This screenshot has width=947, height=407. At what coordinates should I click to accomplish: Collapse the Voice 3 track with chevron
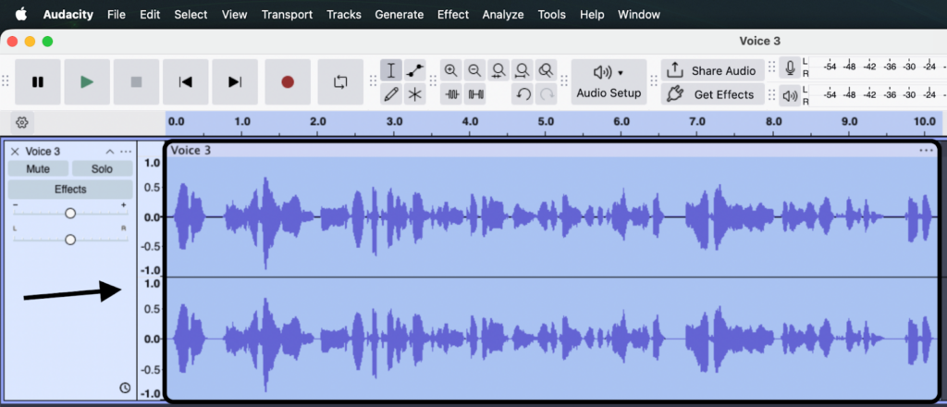click(110, 152)
